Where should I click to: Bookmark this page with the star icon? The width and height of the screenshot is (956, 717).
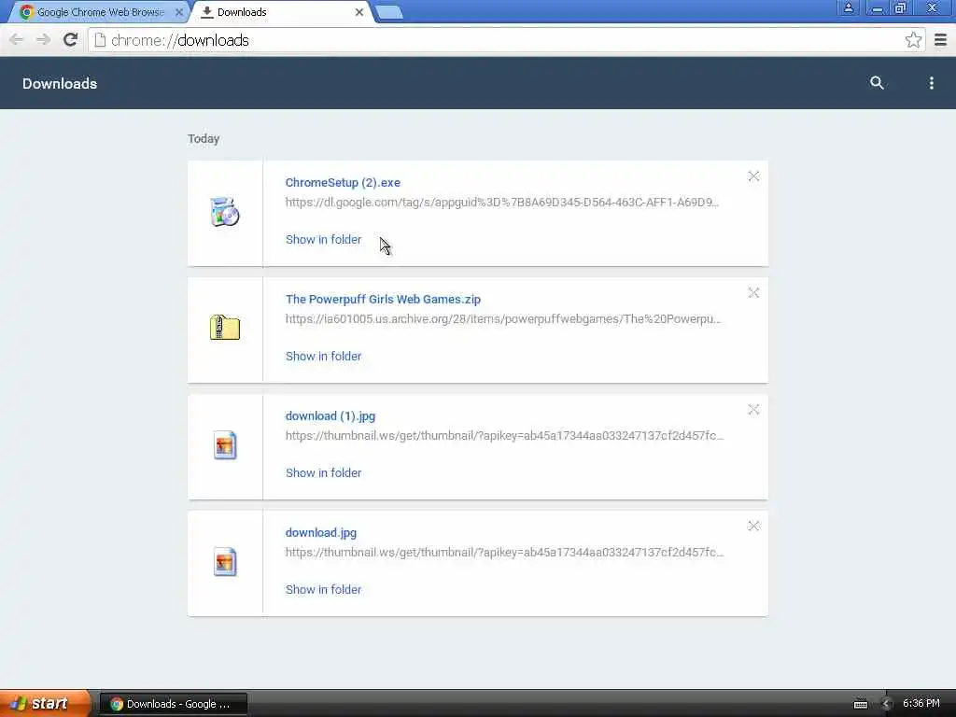pyautogui.click(x=913, y=40)
